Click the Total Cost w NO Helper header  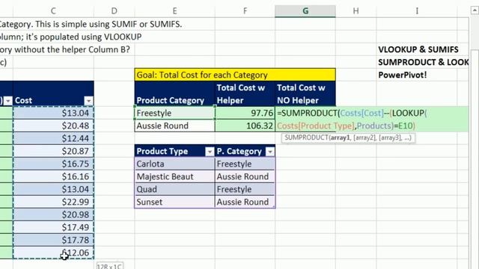point(305,93)
